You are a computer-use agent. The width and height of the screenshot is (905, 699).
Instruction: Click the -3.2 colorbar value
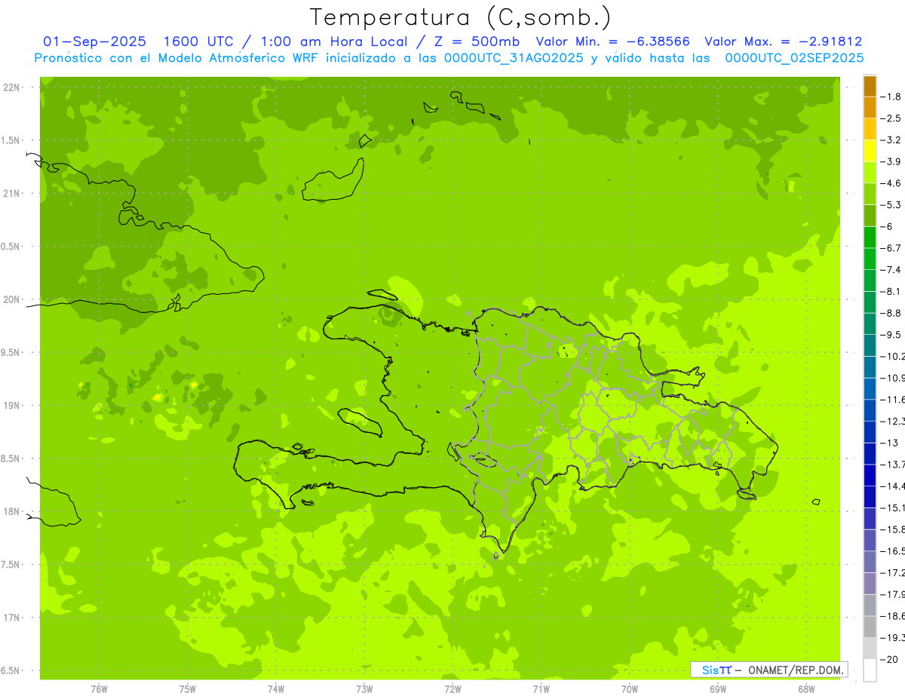(x=891, y=140)
